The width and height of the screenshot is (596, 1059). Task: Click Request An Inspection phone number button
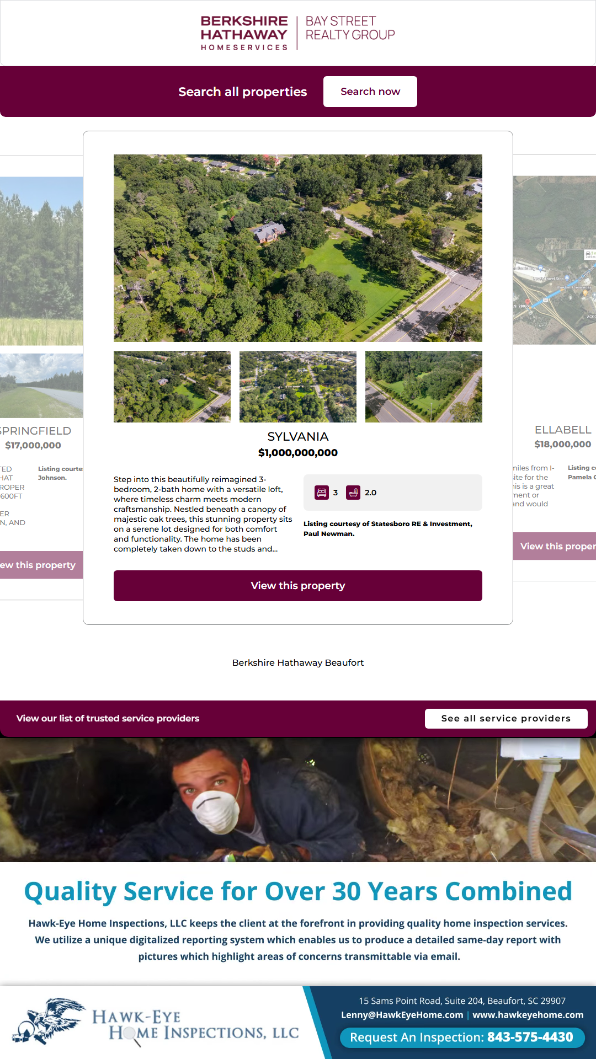click(x=461, y=1037)
